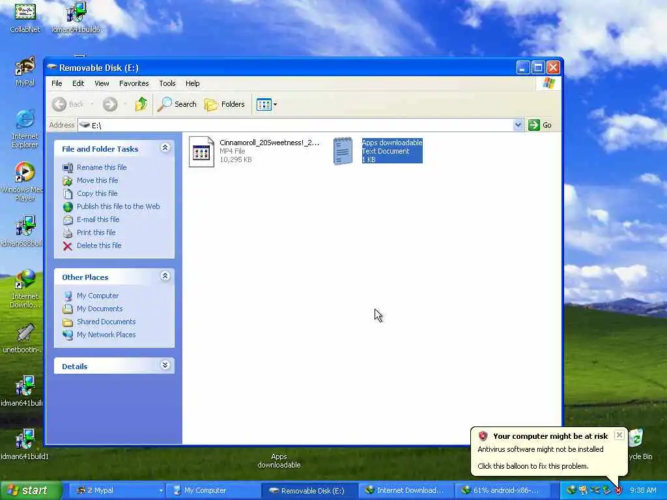
Task: Click the Go button
Action: click(x=540, y=125)
